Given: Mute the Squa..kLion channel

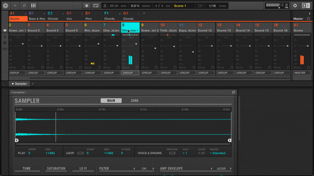Looking at the screenshot, I should pos(183,67).
